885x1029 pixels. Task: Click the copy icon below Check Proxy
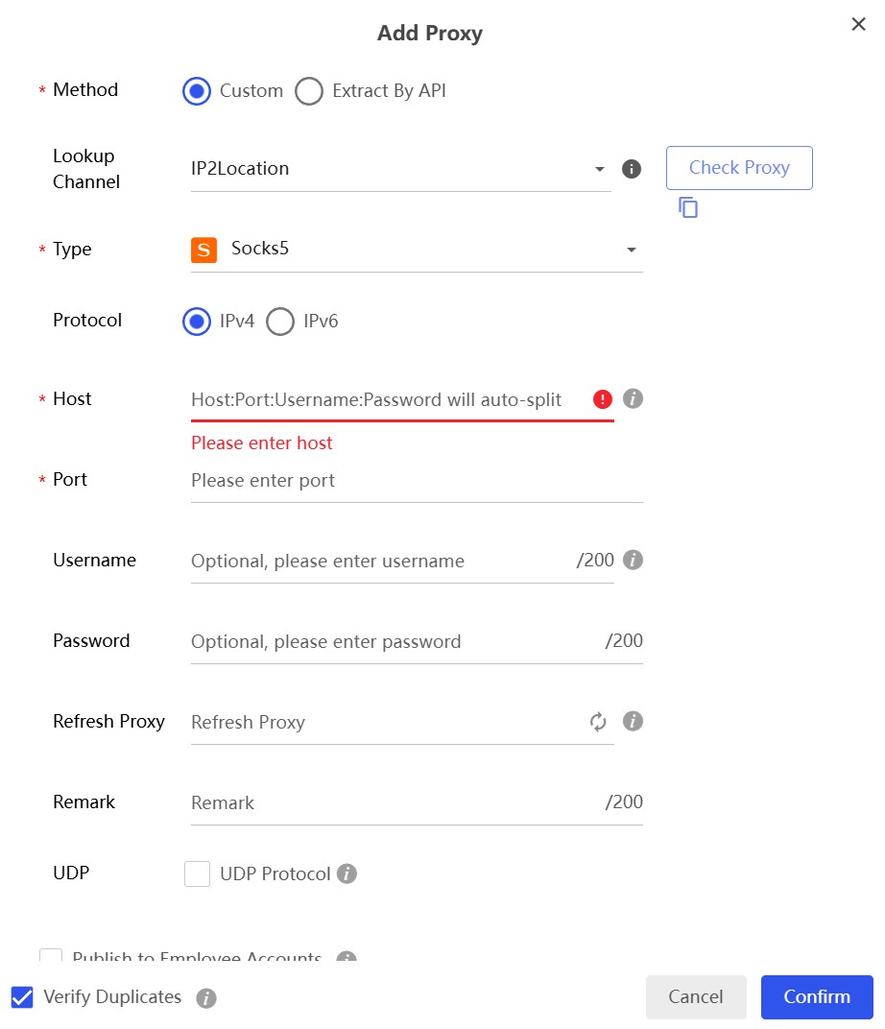coord(688,206)
